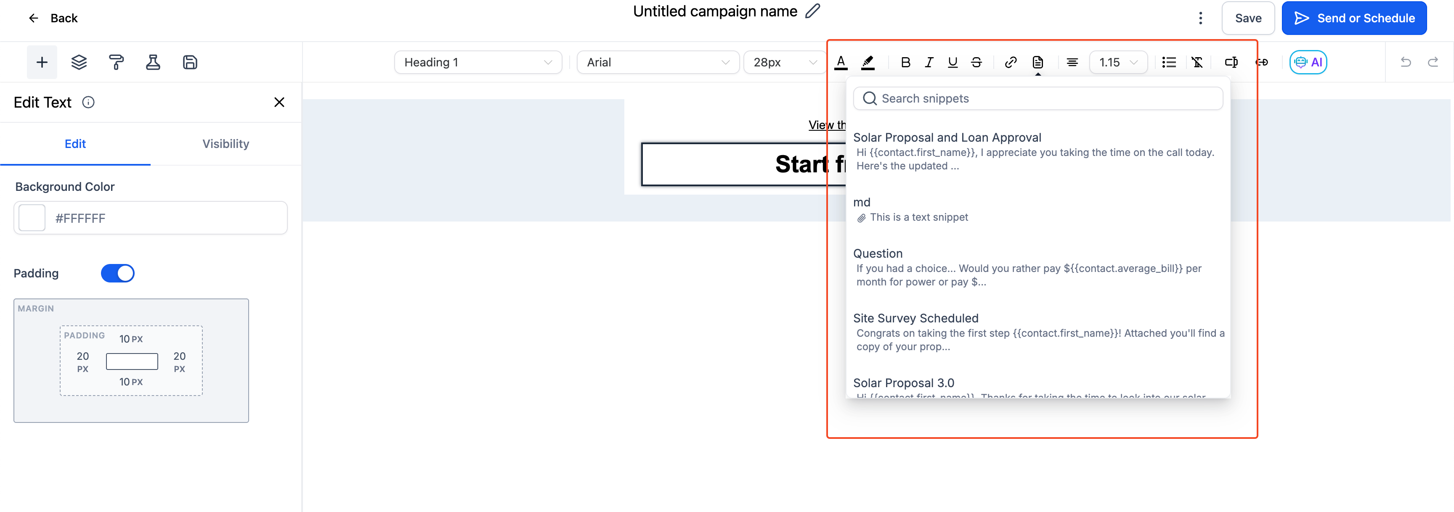
Task: Click the undo arrow icon
Action: (1406, 62)
